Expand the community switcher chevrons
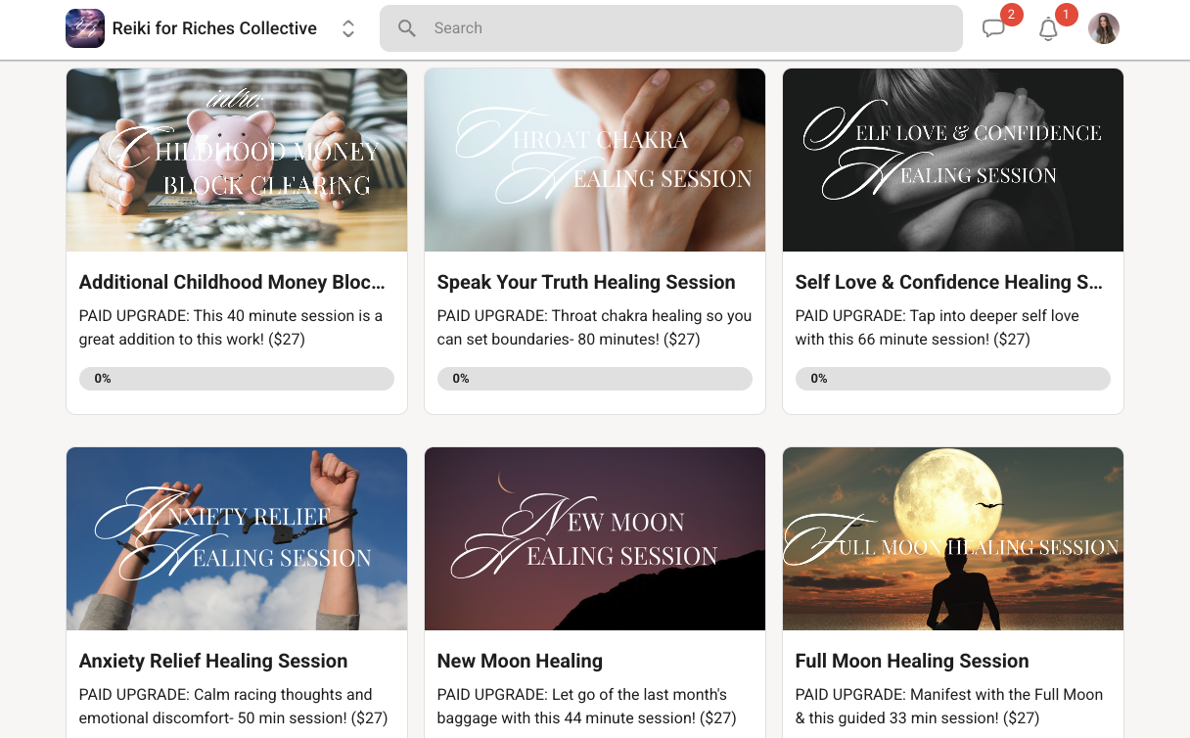 pos(348,29)
